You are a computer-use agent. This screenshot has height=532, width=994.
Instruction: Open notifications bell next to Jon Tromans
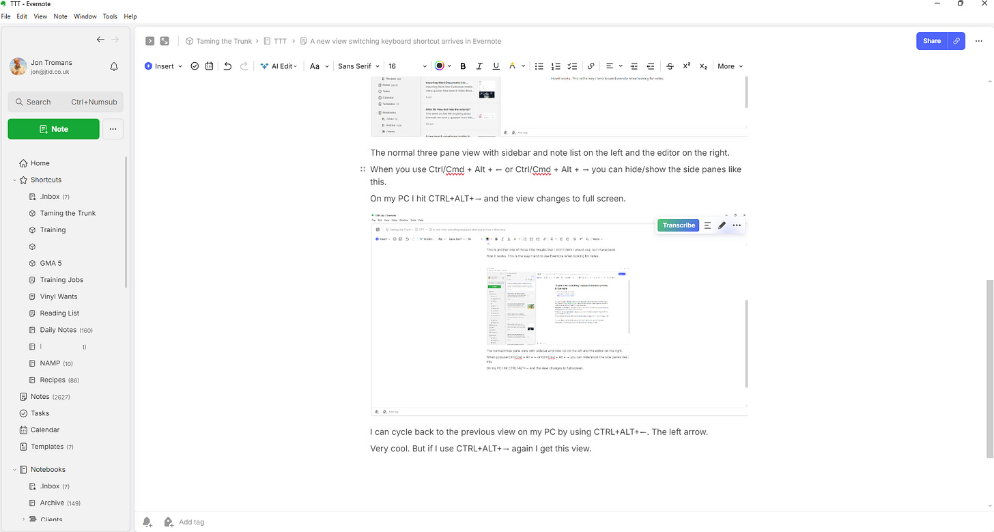(x=114, y=67)
